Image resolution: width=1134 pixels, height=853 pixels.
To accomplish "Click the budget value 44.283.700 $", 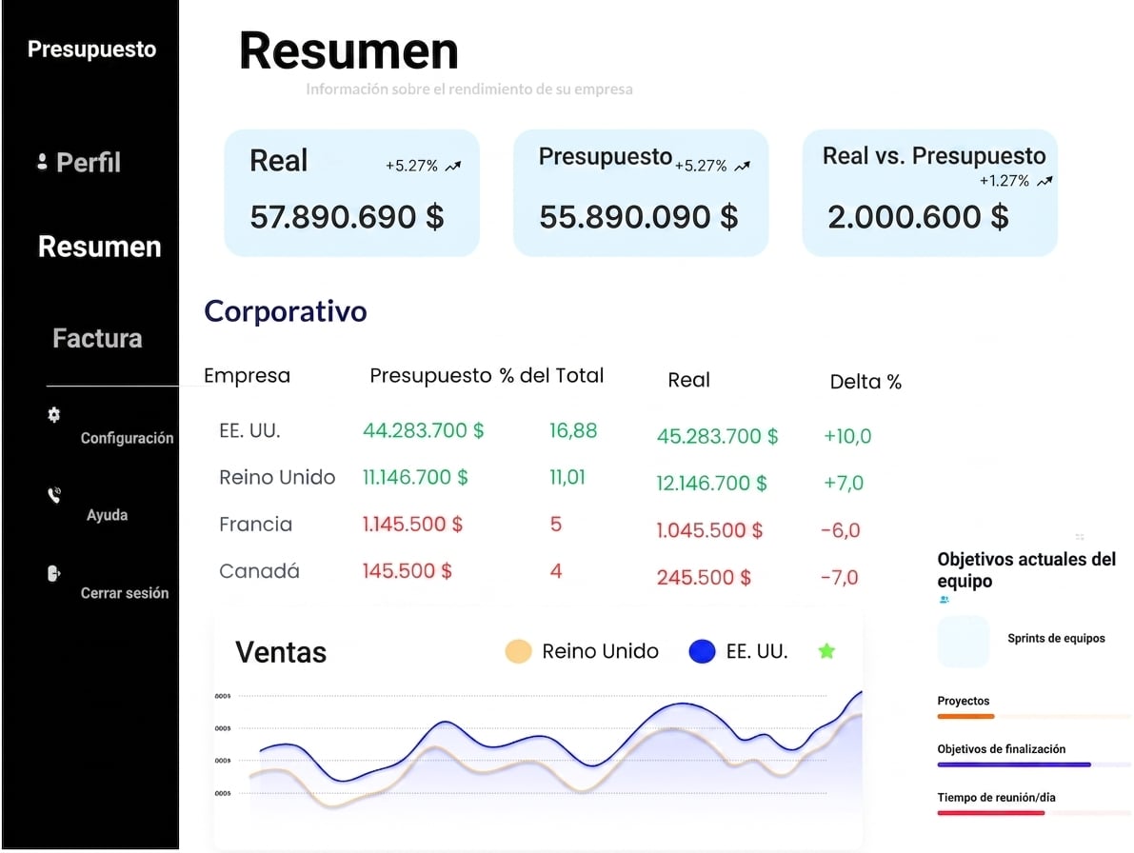I will [423, 431].
